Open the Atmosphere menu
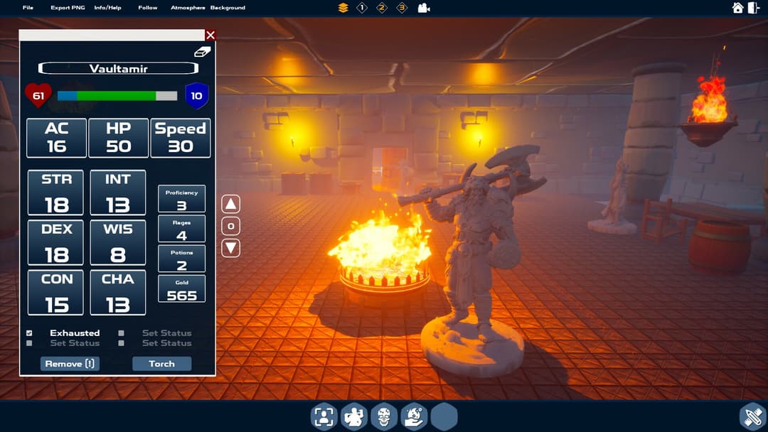The height and width of the screenshot is (432, 768). (x=187, y=8)
